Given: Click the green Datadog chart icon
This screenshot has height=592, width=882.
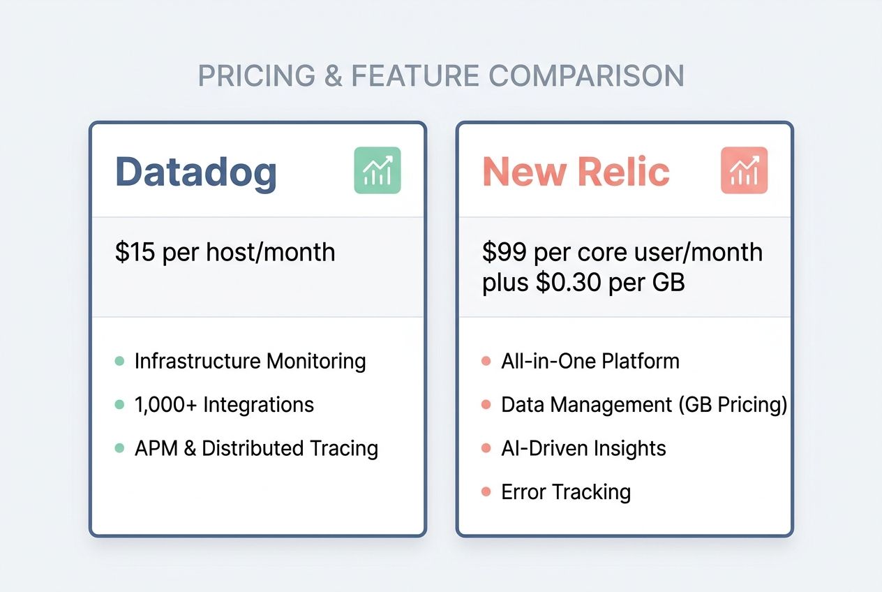Looking at the screenshot, I should 378,170.
